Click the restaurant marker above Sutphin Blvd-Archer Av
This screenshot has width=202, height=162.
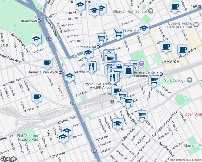pos(112,78)
